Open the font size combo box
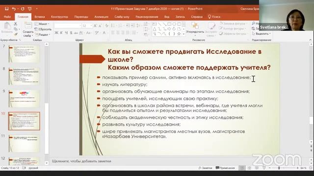The height and width of the screenshot is (176, 314). pyautogui.click(x=87, y=26)
